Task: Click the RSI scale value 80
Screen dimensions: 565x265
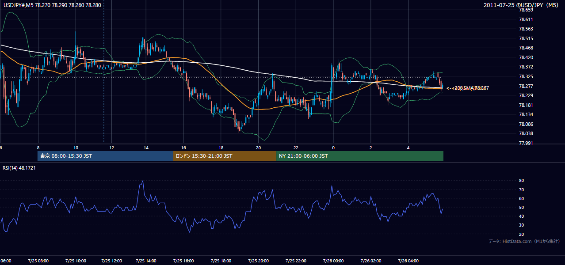Action: 521,181
